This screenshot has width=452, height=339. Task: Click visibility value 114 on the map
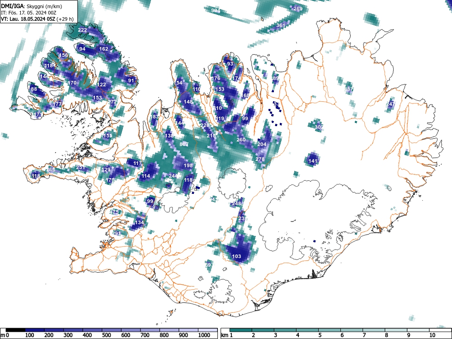tap(146, 176)
